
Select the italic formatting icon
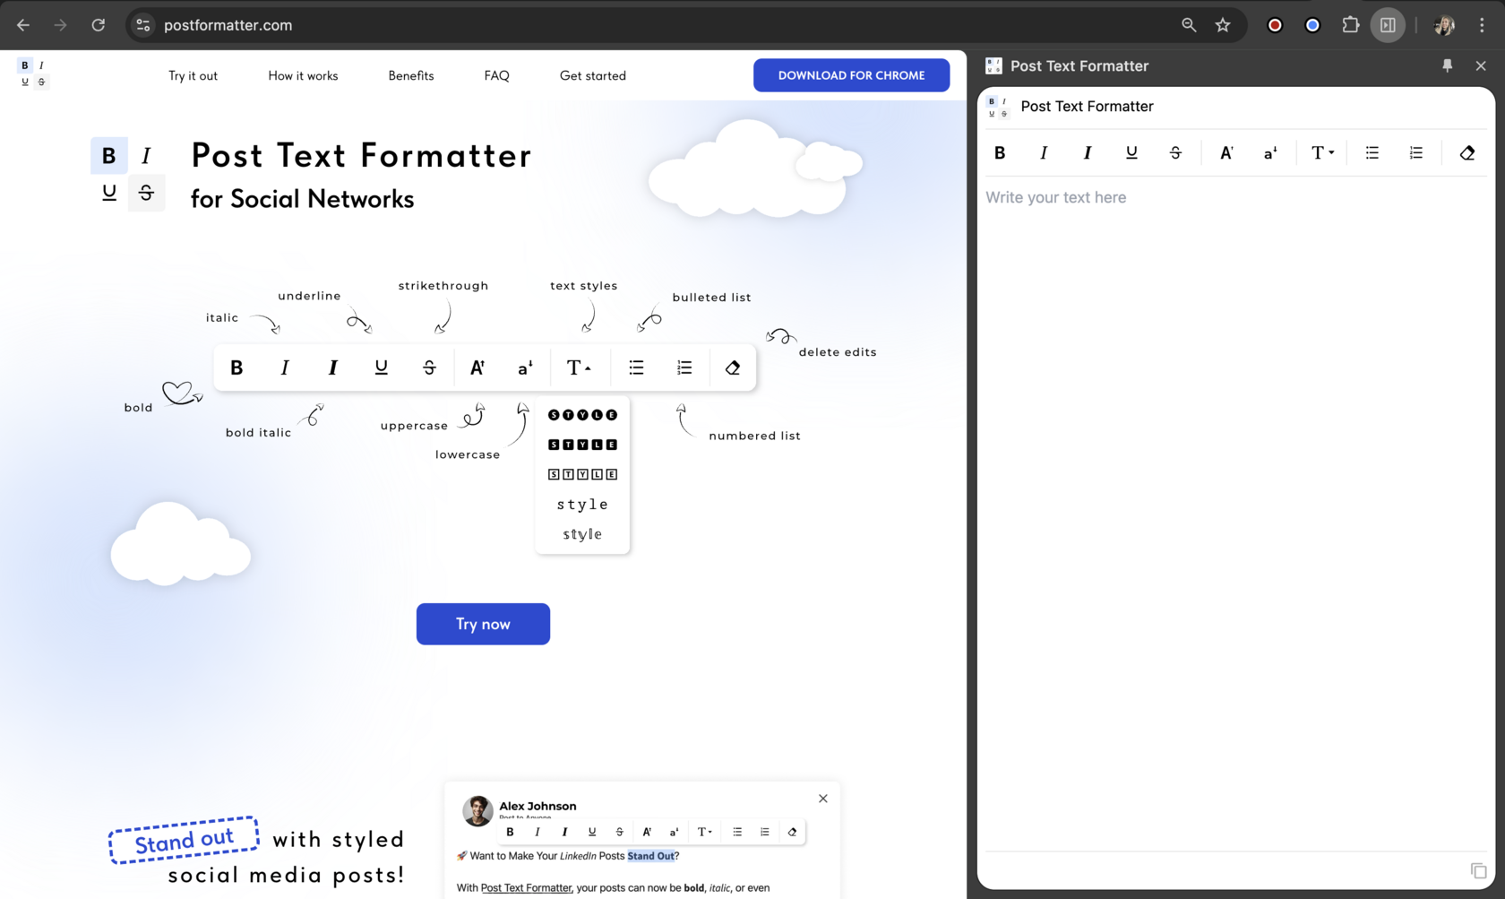(1043, 152)
